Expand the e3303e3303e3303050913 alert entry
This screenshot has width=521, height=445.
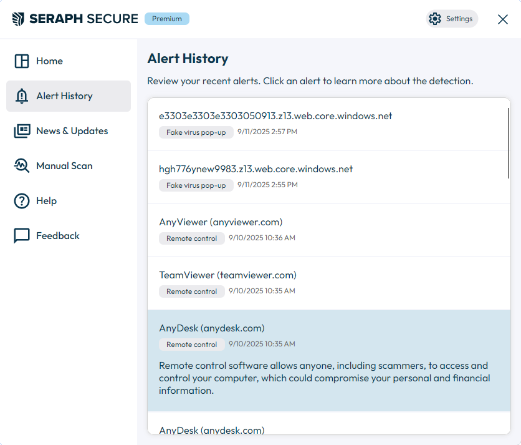coord(328,124)
